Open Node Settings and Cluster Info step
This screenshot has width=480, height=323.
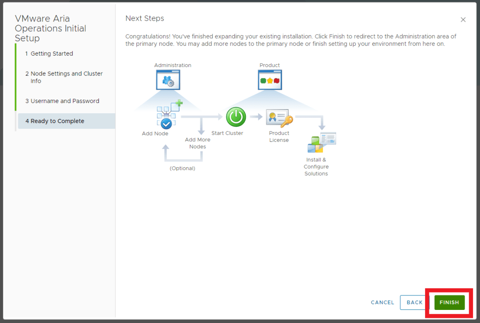click(x=64, y=77)
